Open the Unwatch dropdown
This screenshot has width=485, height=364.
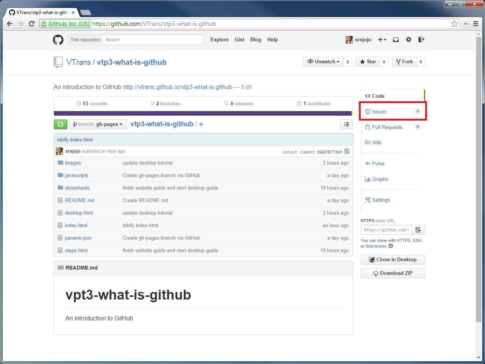click(323, 62)
